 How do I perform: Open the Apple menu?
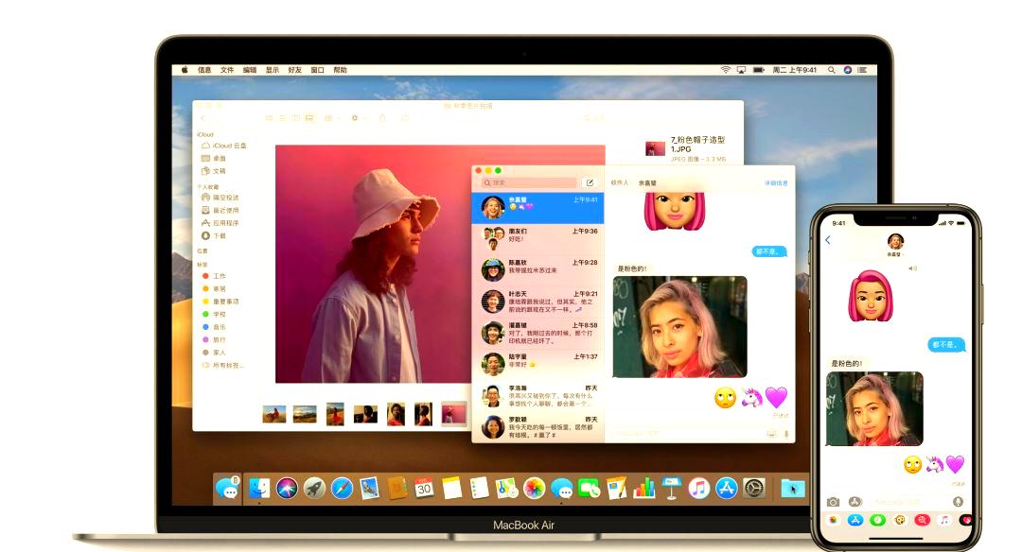(185, 70)
